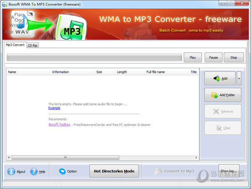Click the Stop playback button

pos(234,58)
